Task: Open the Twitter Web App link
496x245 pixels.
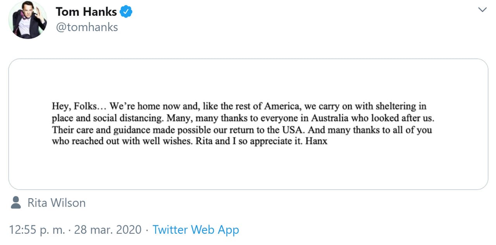Action: click(196, 230)
